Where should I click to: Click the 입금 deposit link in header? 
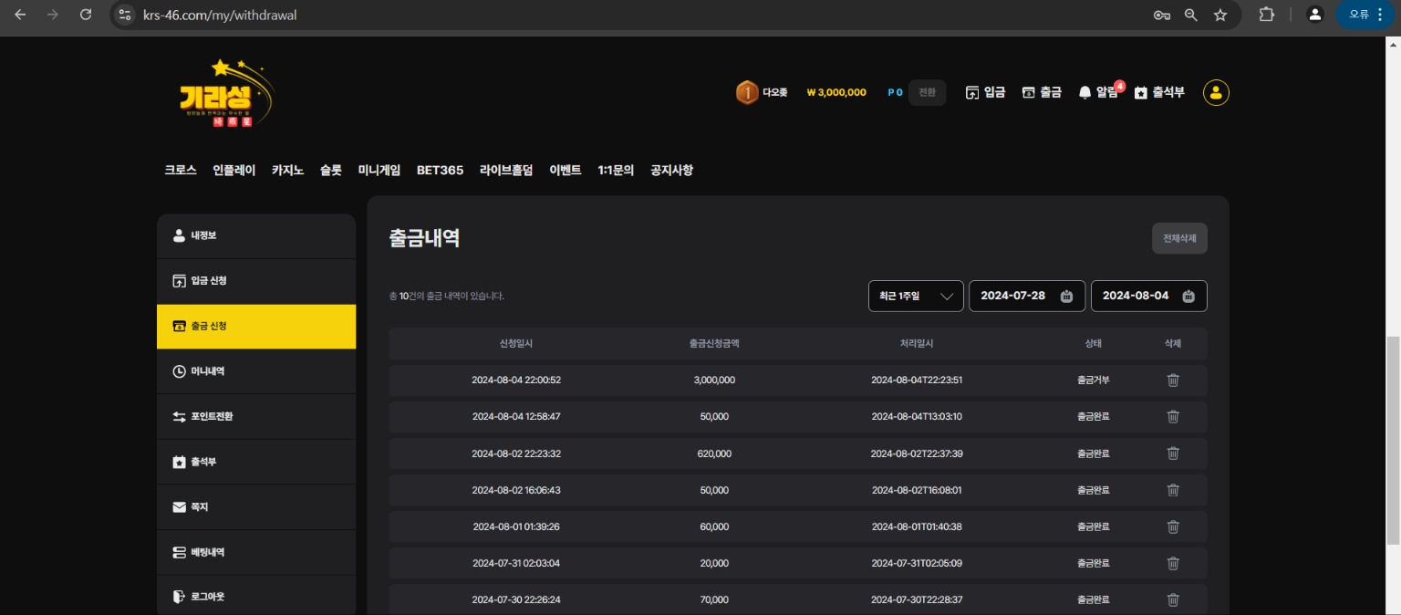[x=985, y=92]
